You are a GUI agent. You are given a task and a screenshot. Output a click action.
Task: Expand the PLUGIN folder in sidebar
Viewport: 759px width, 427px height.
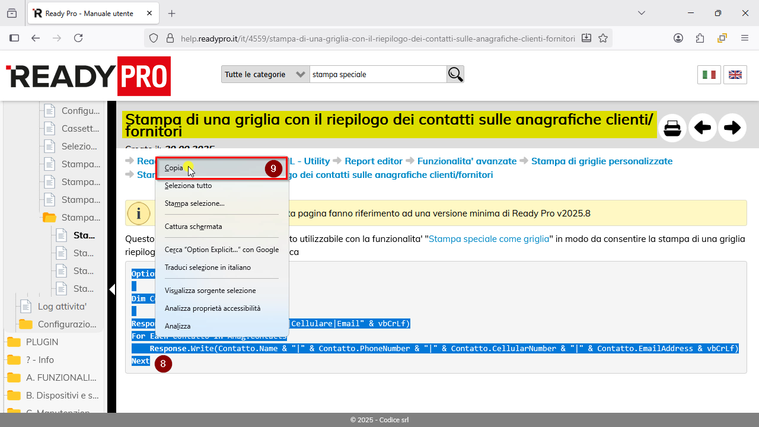pos(42,342)
